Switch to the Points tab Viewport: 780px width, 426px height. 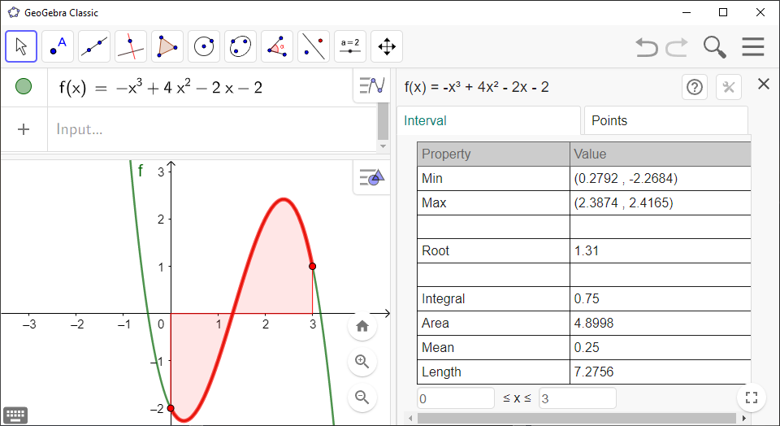pyautogui.click(x=666, y=120)
